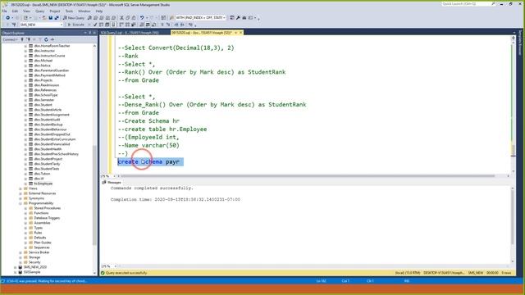Switch to the SQLQuery2.sql tab
The width and height of the screenshot is (525, 295).
click(x=130, y=33)
